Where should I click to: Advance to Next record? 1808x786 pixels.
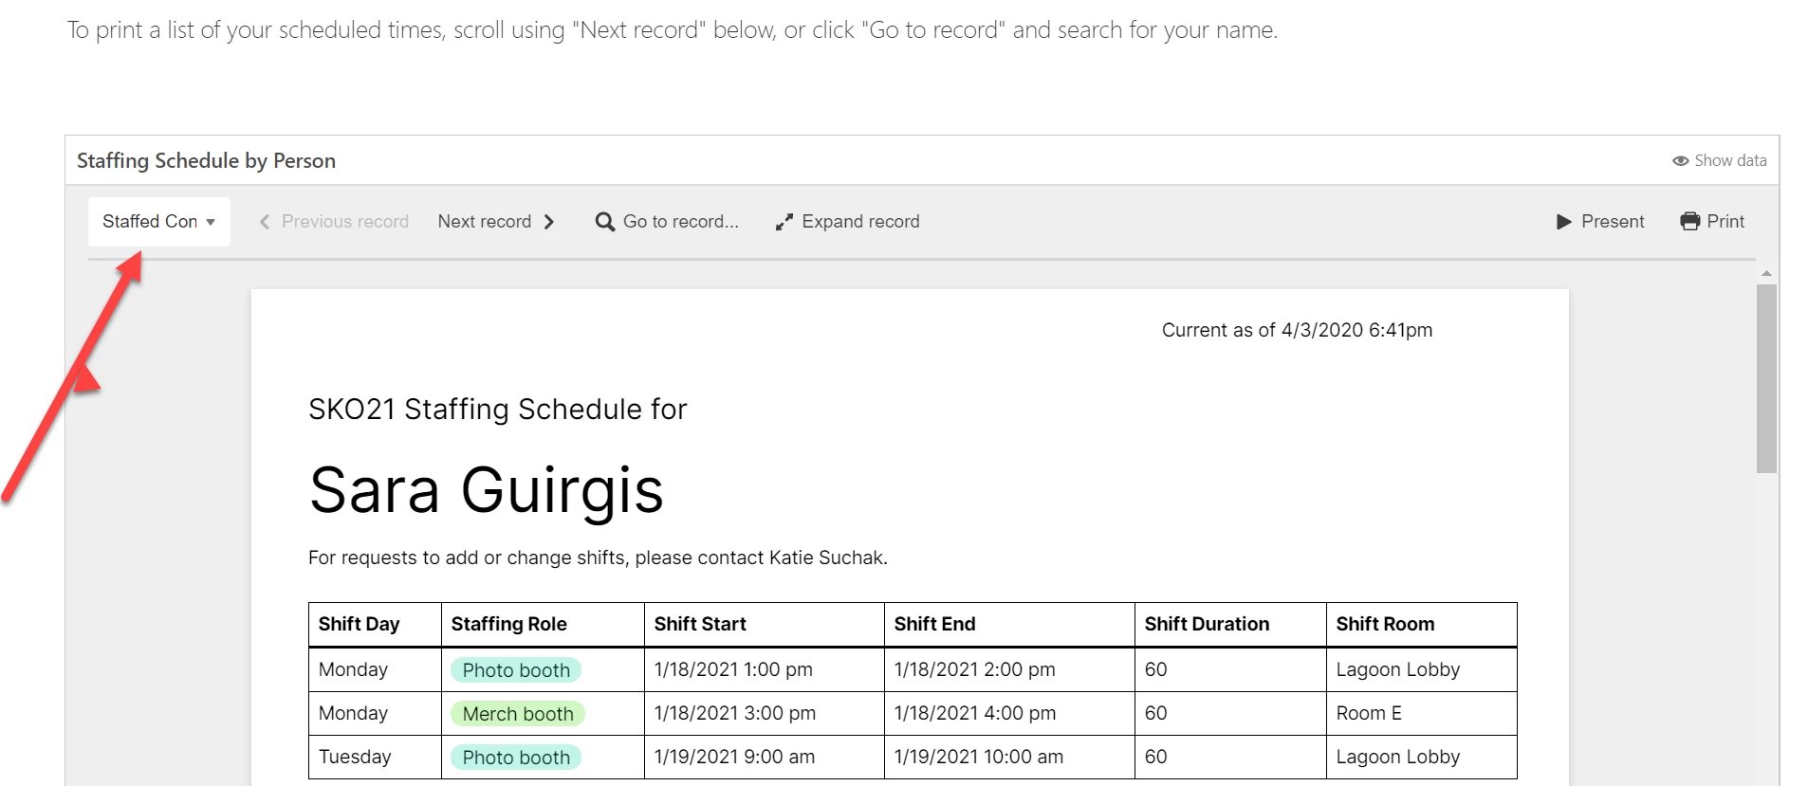pyautogui.click(x=496, y=222)
